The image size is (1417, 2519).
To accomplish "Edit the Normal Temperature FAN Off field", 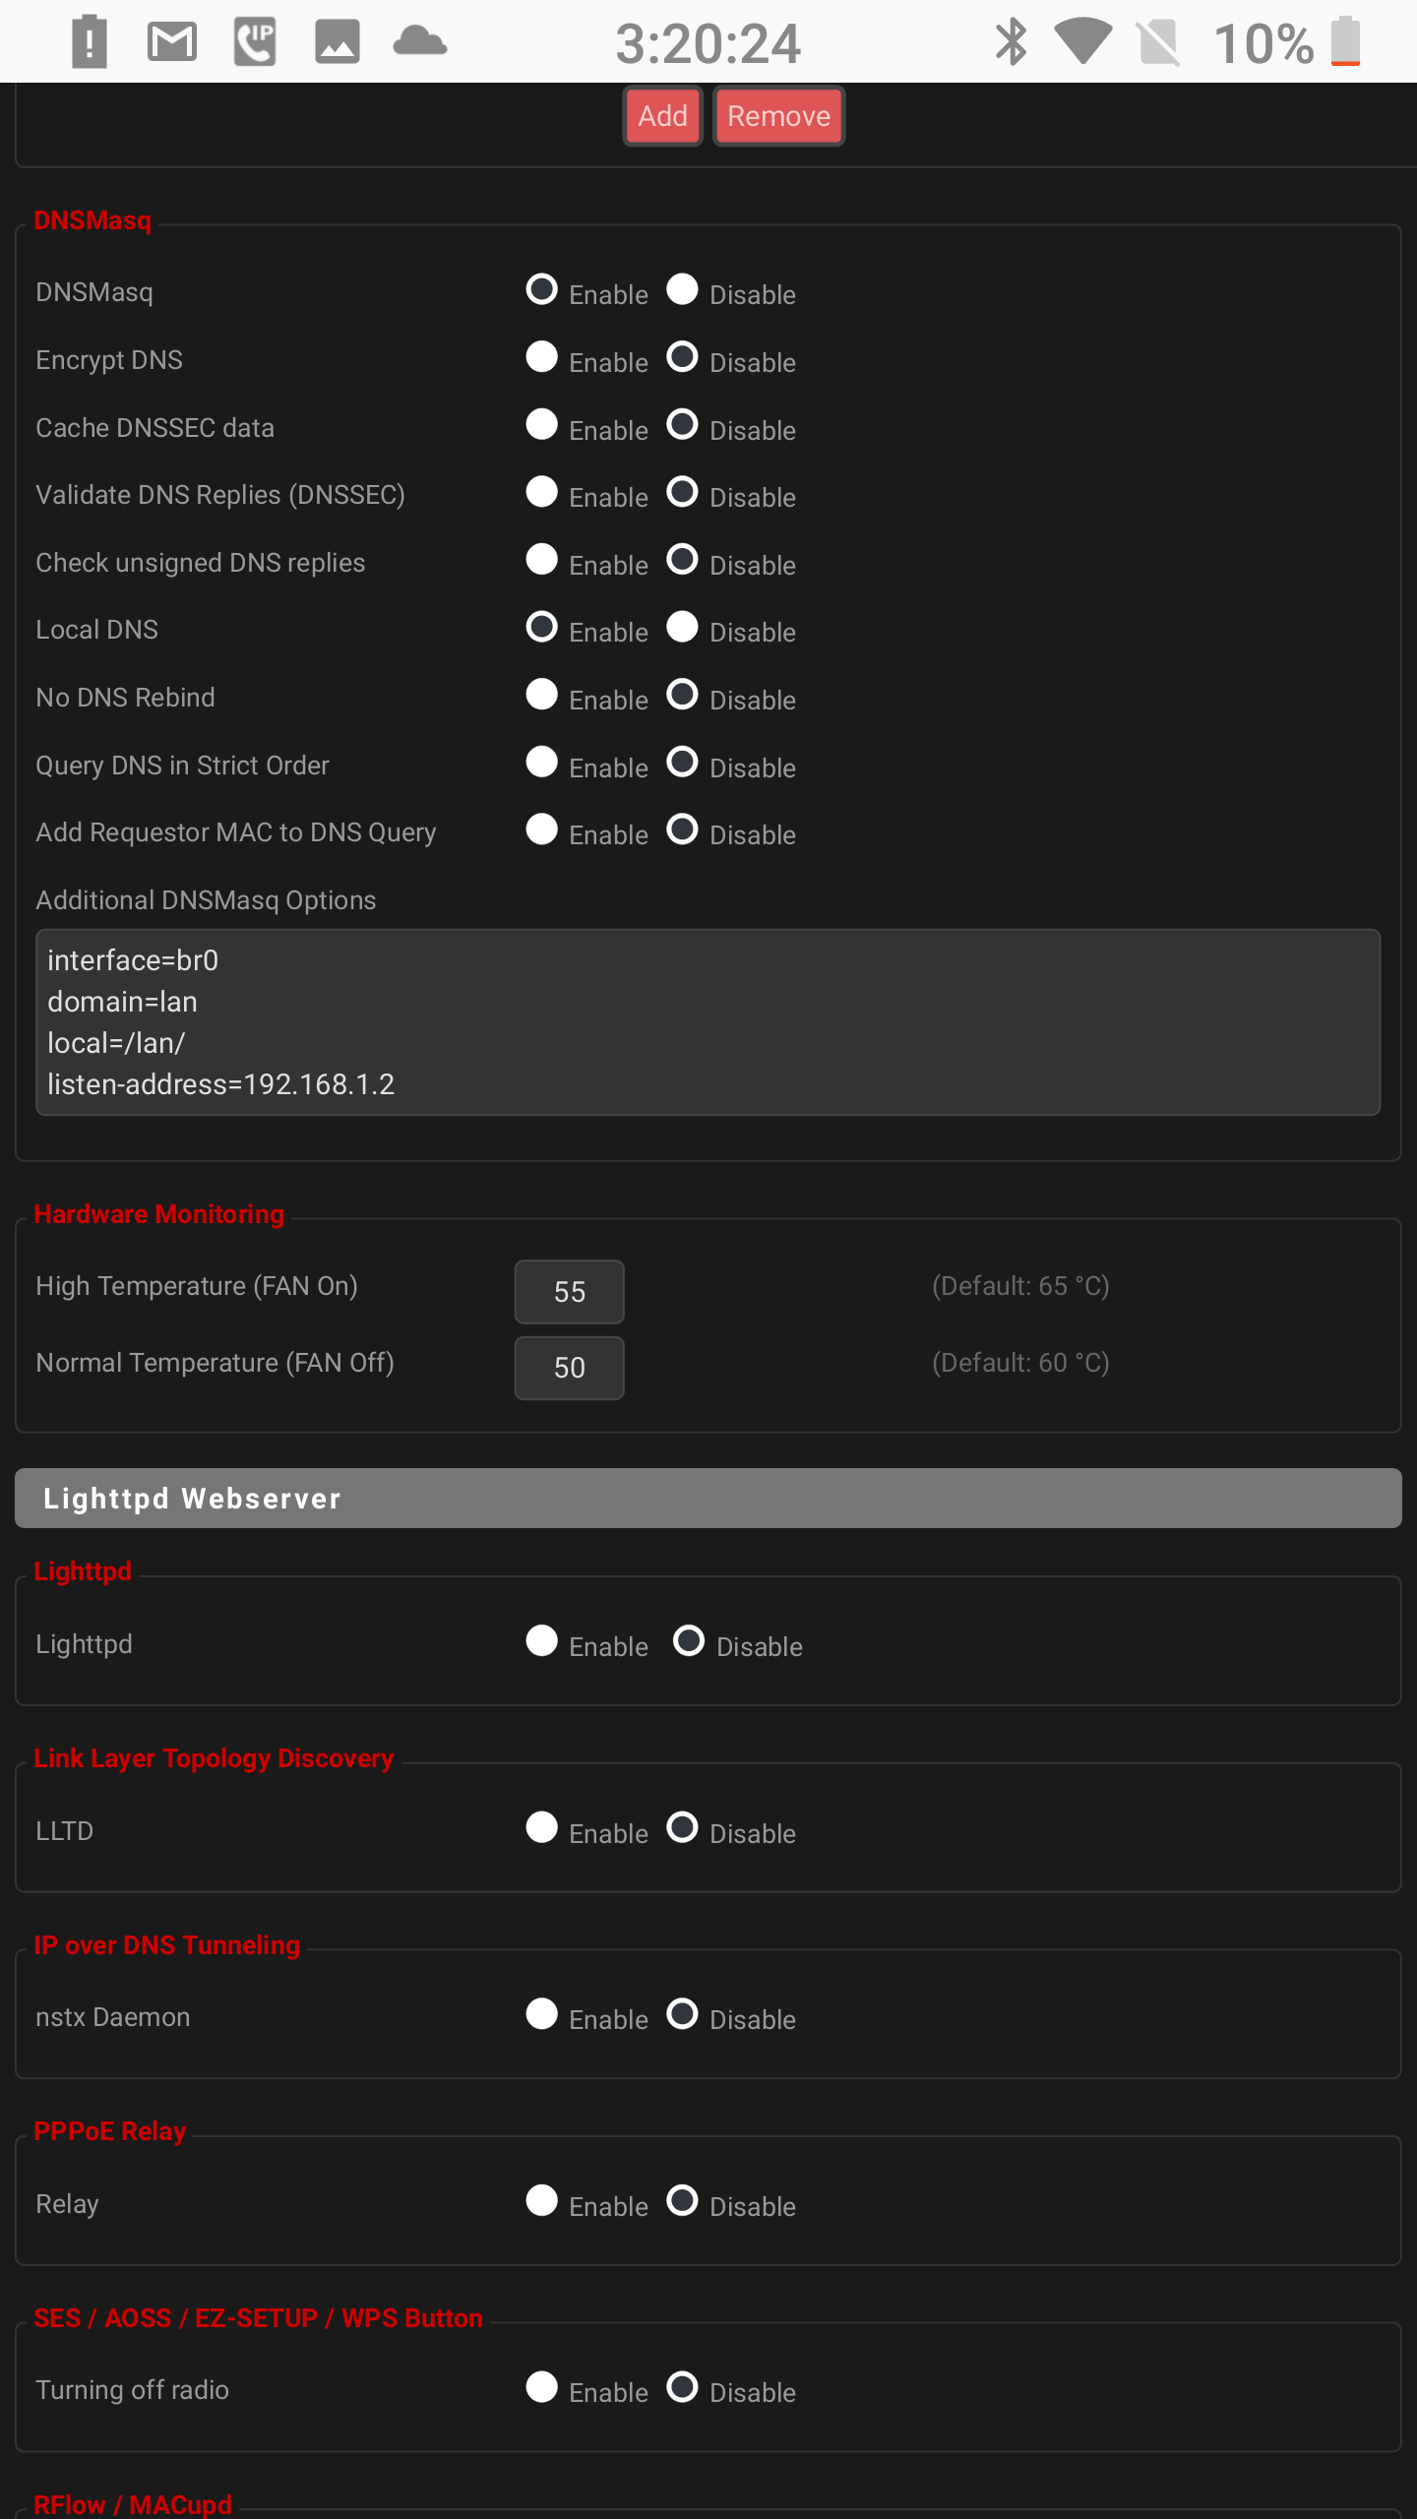I will [x=569, y=1368].
